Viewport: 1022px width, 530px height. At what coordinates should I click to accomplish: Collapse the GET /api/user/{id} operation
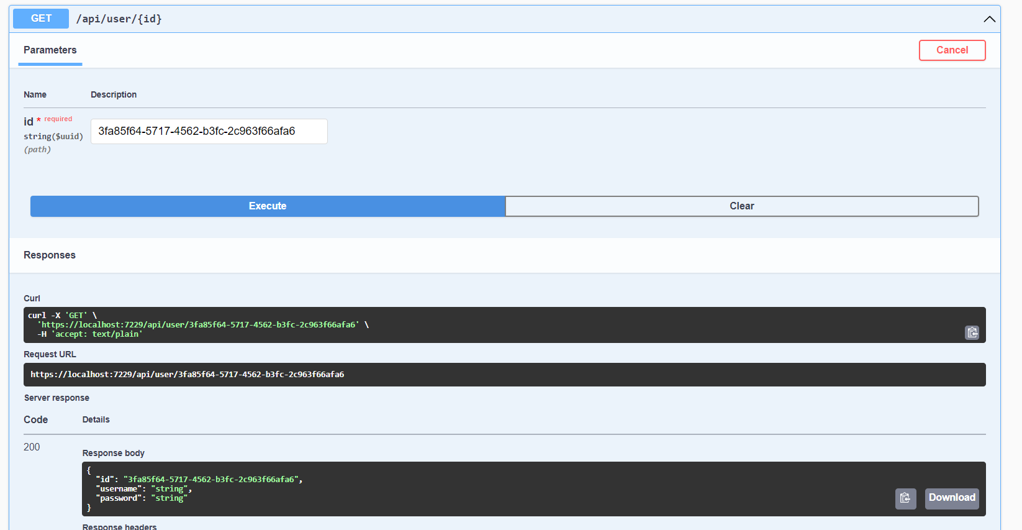(x=989, y=19)
